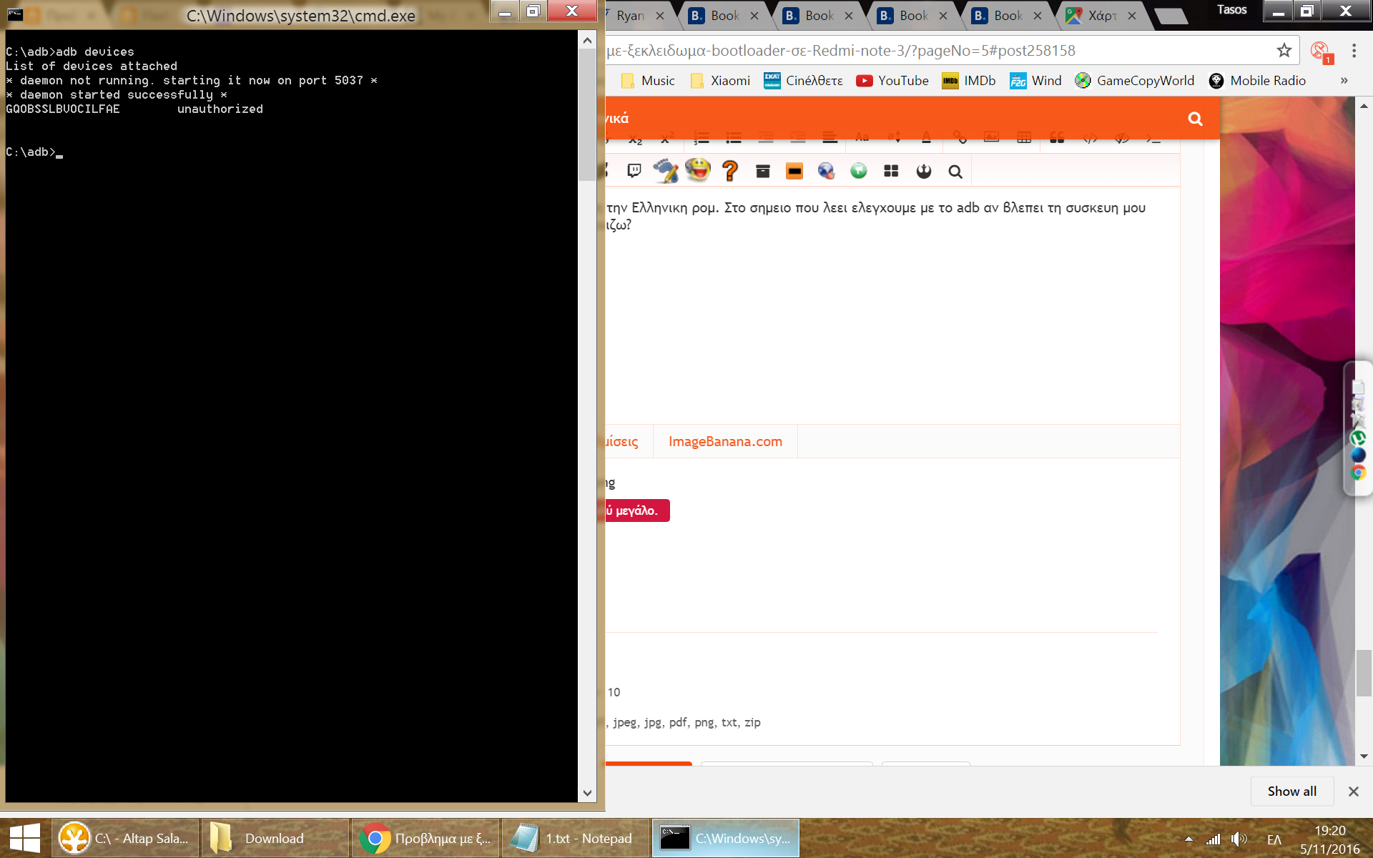The image size is (1373, 858).
Task: Click the Twitch icon in editor toolbar
Action: click(x=634, y=171)
